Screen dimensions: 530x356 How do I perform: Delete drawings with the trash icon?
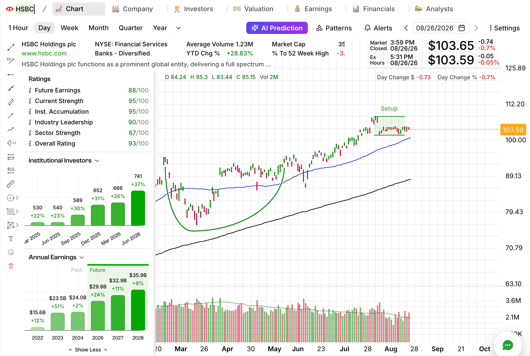[11, 266]
